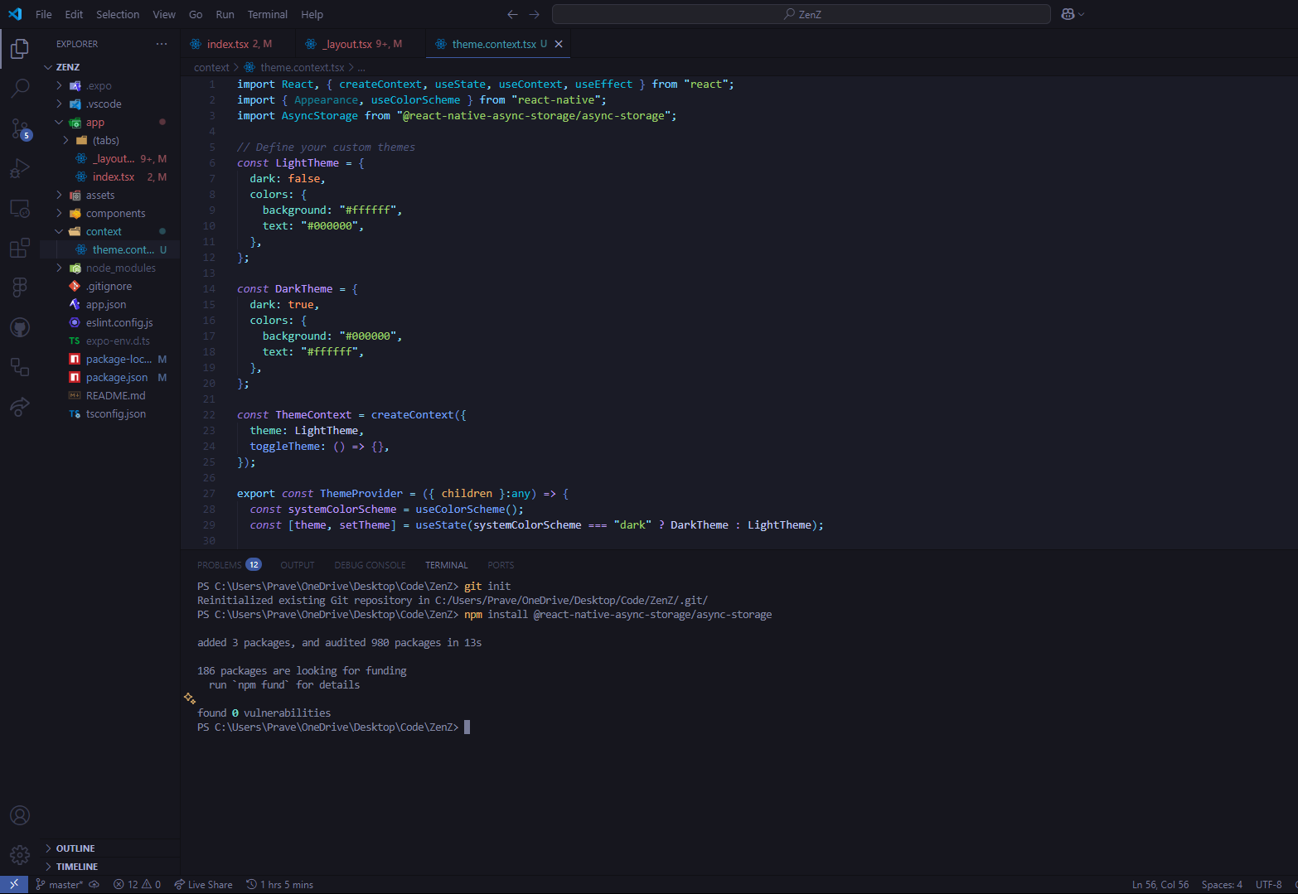
Task: Click the master branch indicator
Action: 59,884
